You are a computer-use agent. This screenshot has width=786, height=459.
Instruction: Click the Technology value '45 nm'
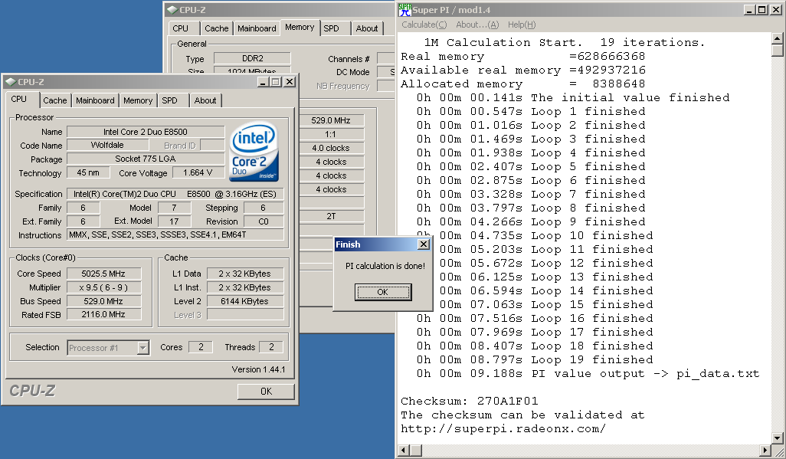(x=88, y=172)
